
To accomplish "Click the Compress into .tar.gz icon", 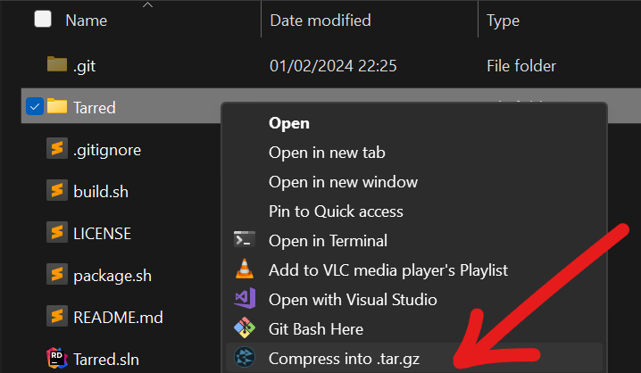I will [245, 358].
